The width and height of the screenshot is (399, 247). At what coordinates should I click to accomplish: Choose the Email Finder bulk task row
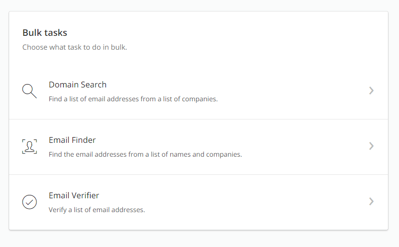coord(199,147)
